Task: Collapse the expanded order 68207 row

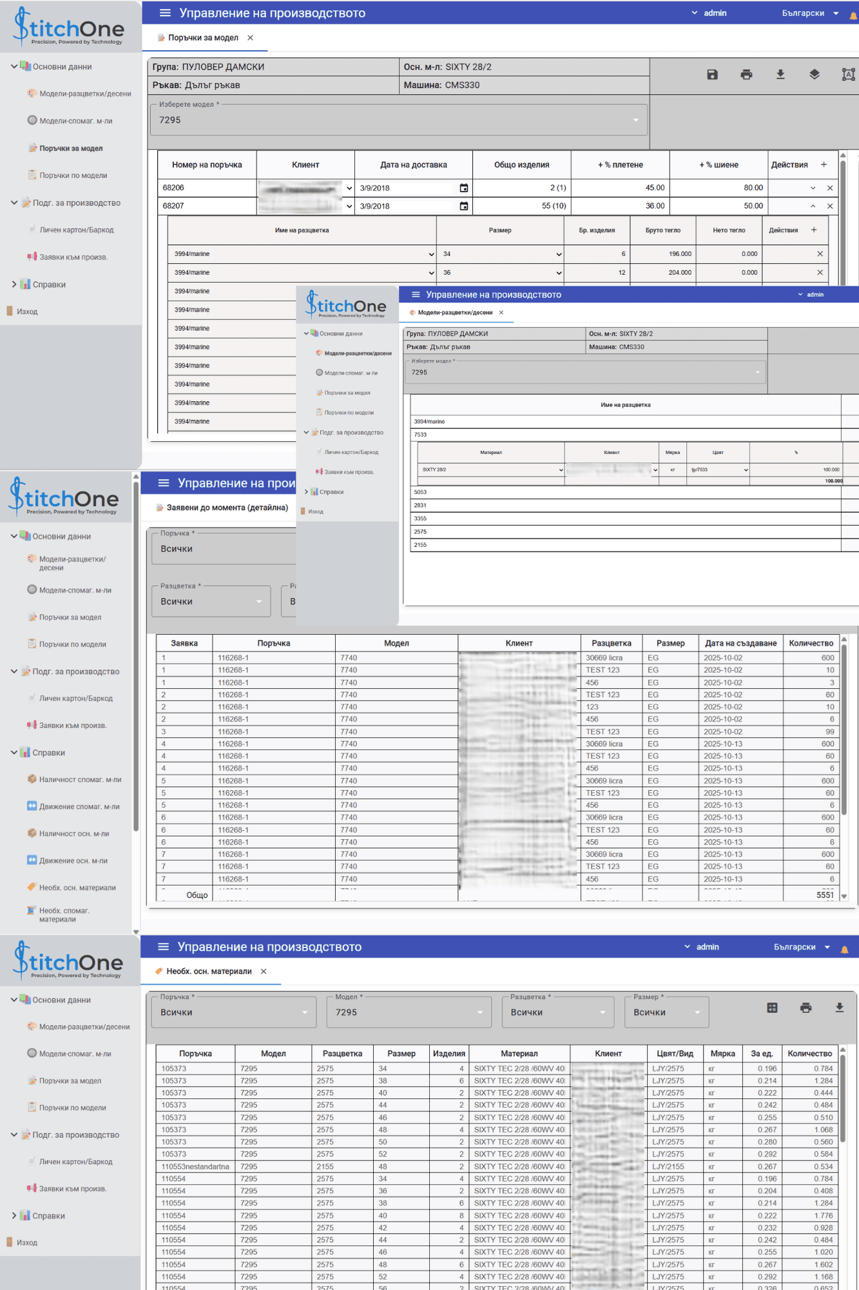Action: point(813,206)
